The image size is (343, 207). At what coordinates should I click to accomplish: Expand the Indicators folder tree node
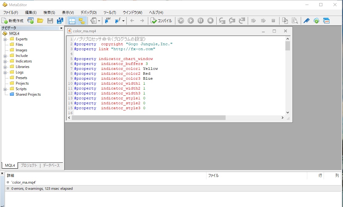tap(5, 61)
